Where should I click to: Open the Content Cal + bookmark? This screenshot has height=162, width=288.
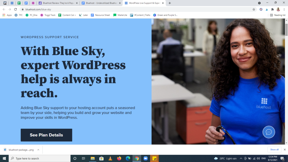click(x=67, y=15)
